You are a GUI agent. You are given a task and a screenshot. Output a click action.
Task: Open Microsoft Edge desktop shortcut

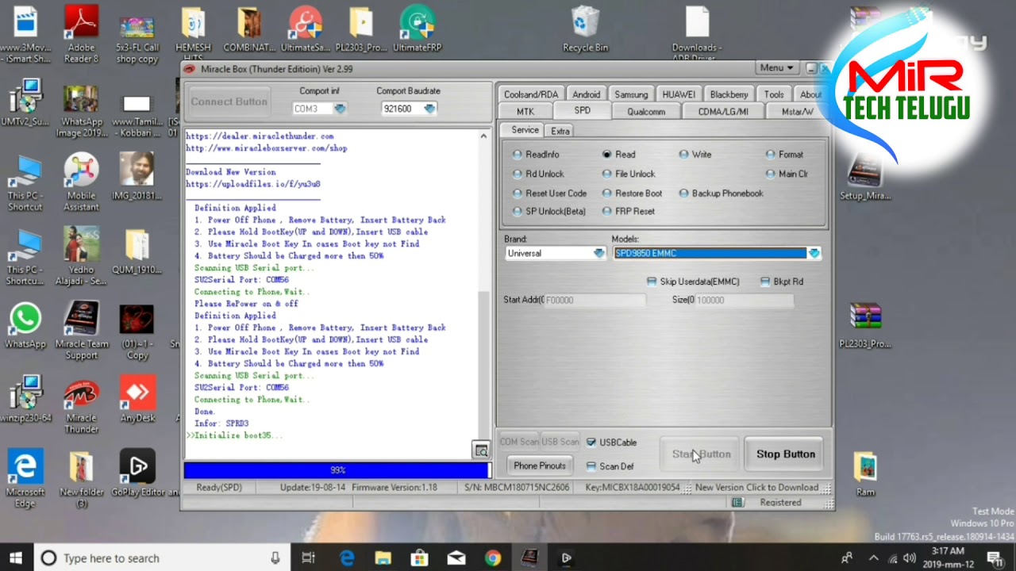(x=25, y=479)
